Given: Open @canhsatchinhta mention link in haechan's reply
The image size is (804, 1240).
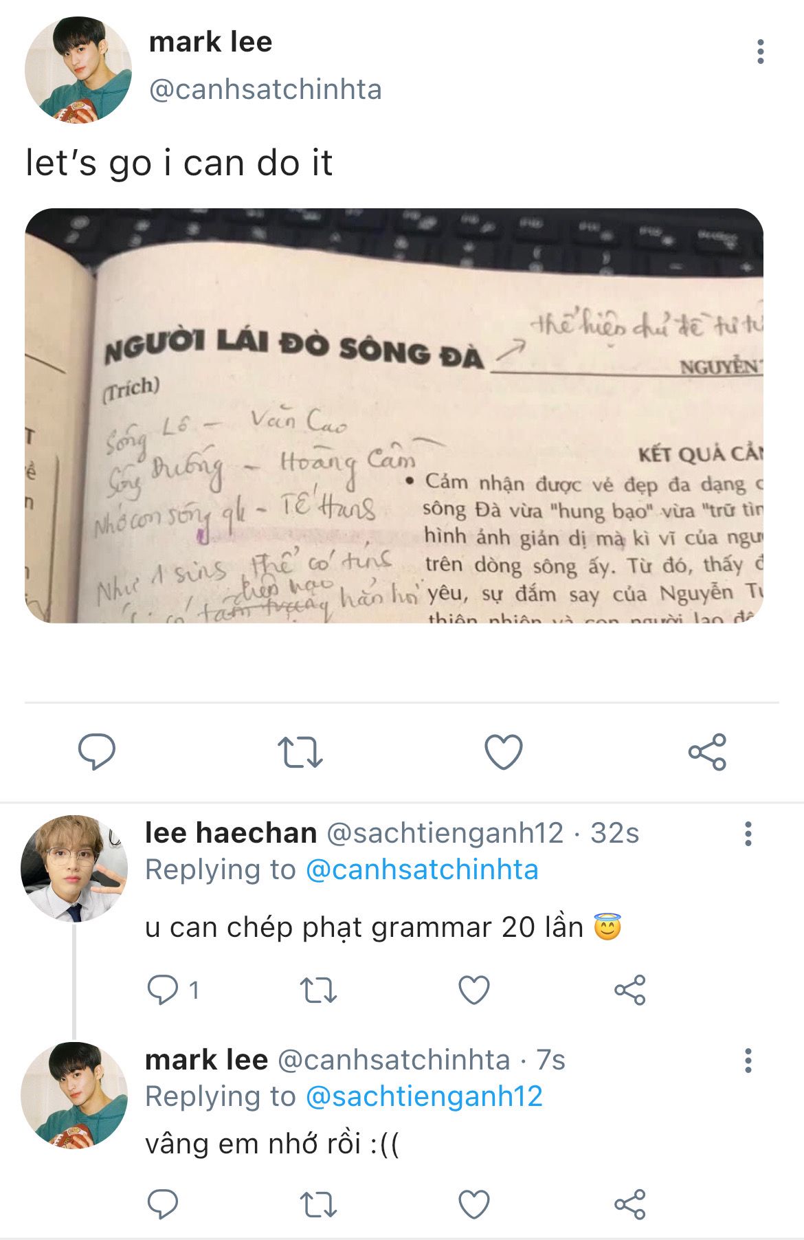Looking at the screenshot, I should pyautogui.click(x=422, y=870).
